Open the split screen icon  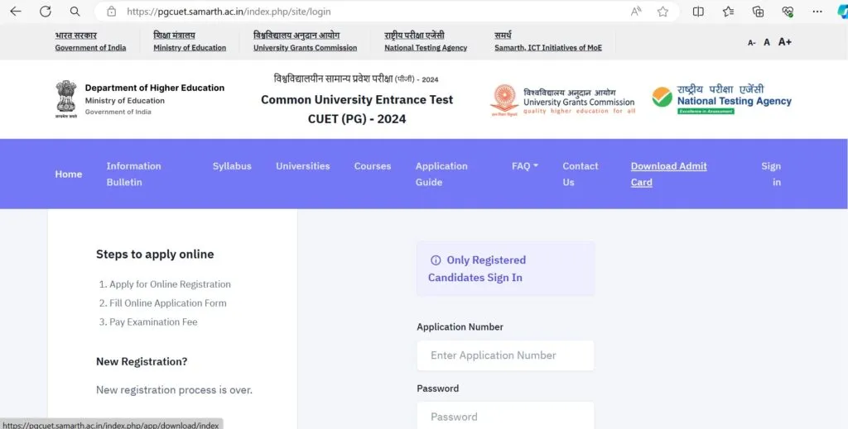[x=698, y=12]
